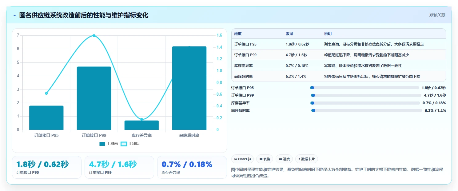Click the paragraph starting 图中同时呈现性能
Image resolution: width=458 pixels, height=191 pixels.
(x=337, y=173)
